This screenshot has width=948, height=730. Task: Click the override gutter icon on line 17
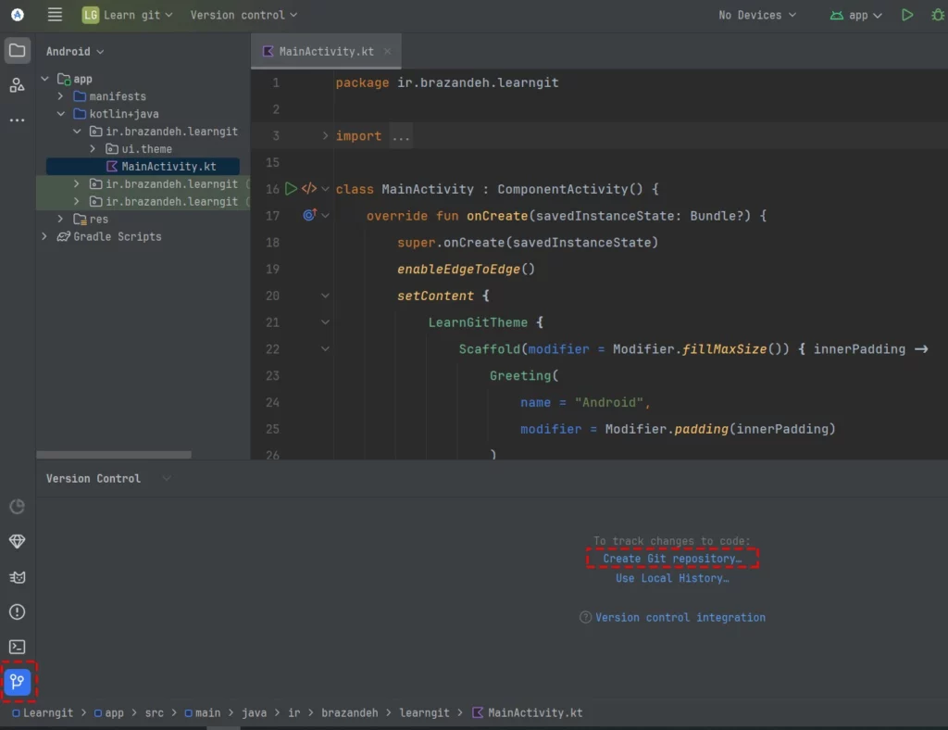point(309,215)
